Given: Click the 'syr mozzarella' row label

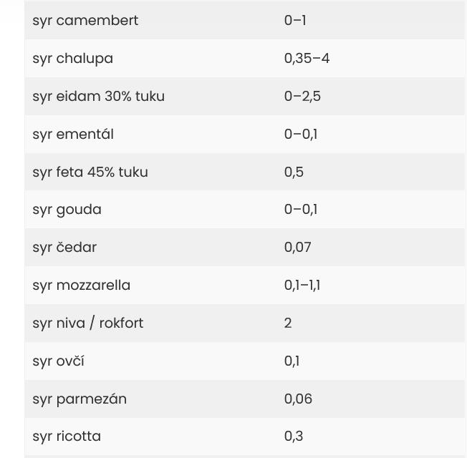Looking at the screenshot, I should click(81, 286).
